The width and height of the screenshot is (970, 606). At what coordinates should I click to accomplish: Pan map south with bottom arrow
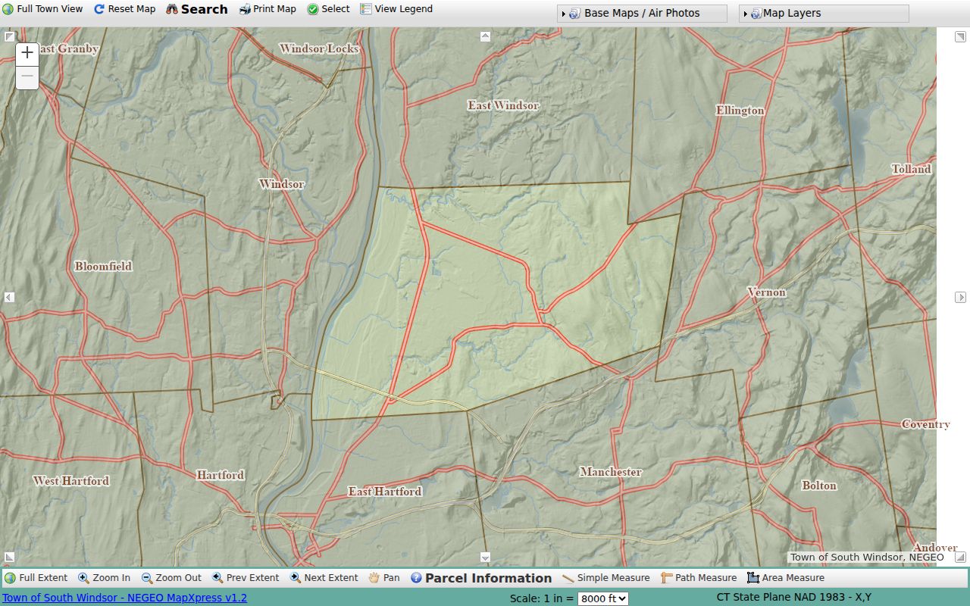tap(486, 558)
